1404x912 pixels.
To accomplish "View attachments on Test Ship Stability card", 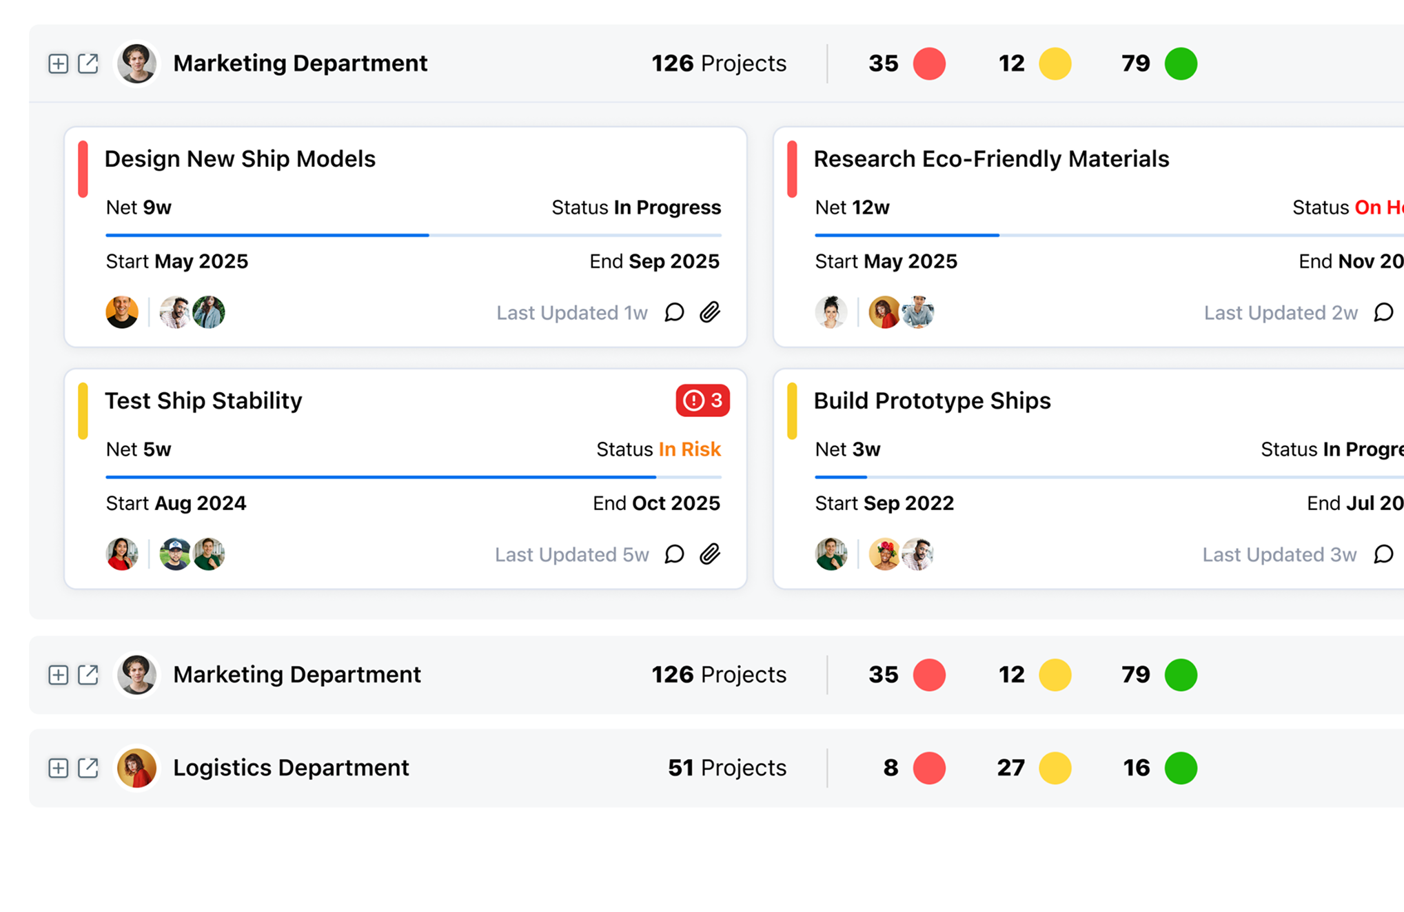I will pos(710,554).
